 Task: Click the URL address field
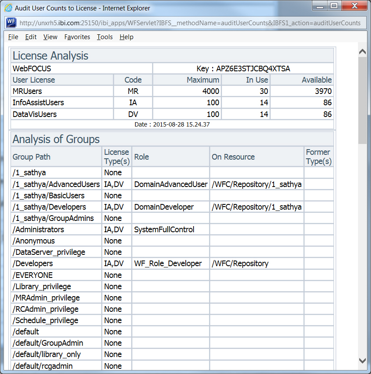pos(190,23)
